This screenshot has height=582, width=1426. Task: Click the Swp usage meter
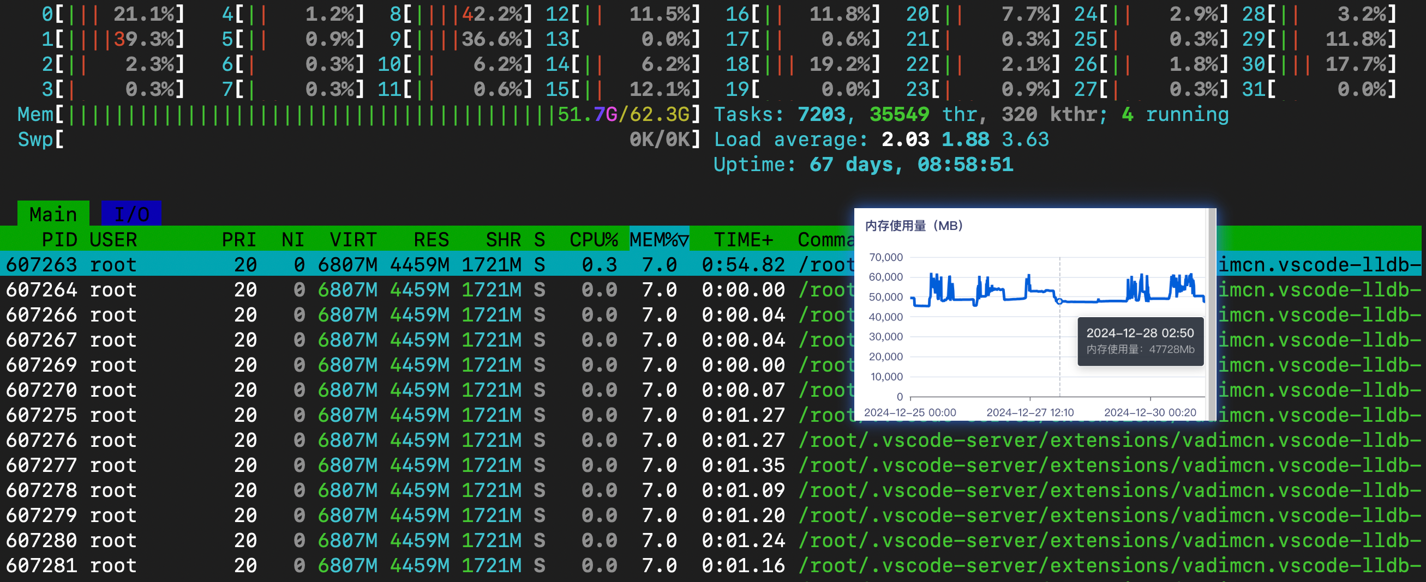click(x=359, y=140)
